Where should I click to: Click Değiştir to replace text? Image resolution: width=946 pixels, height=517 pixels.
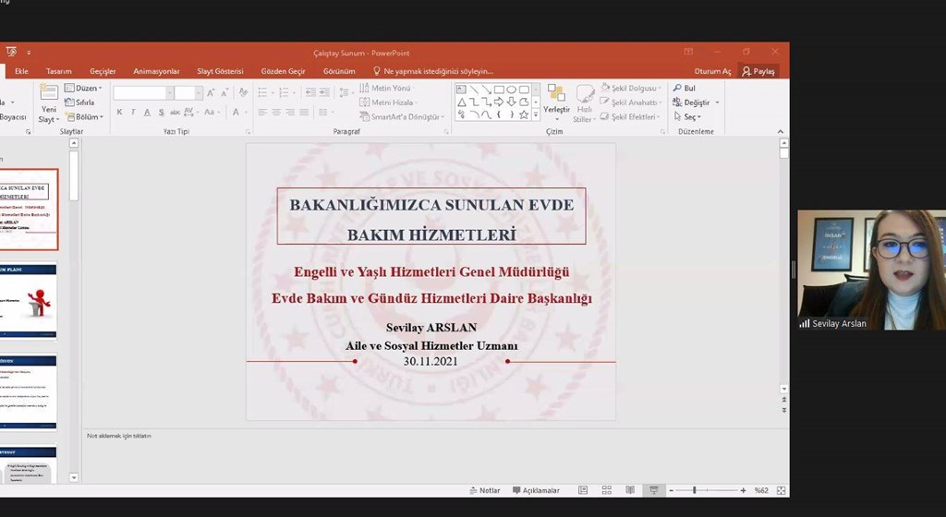(x=696, y=102)
